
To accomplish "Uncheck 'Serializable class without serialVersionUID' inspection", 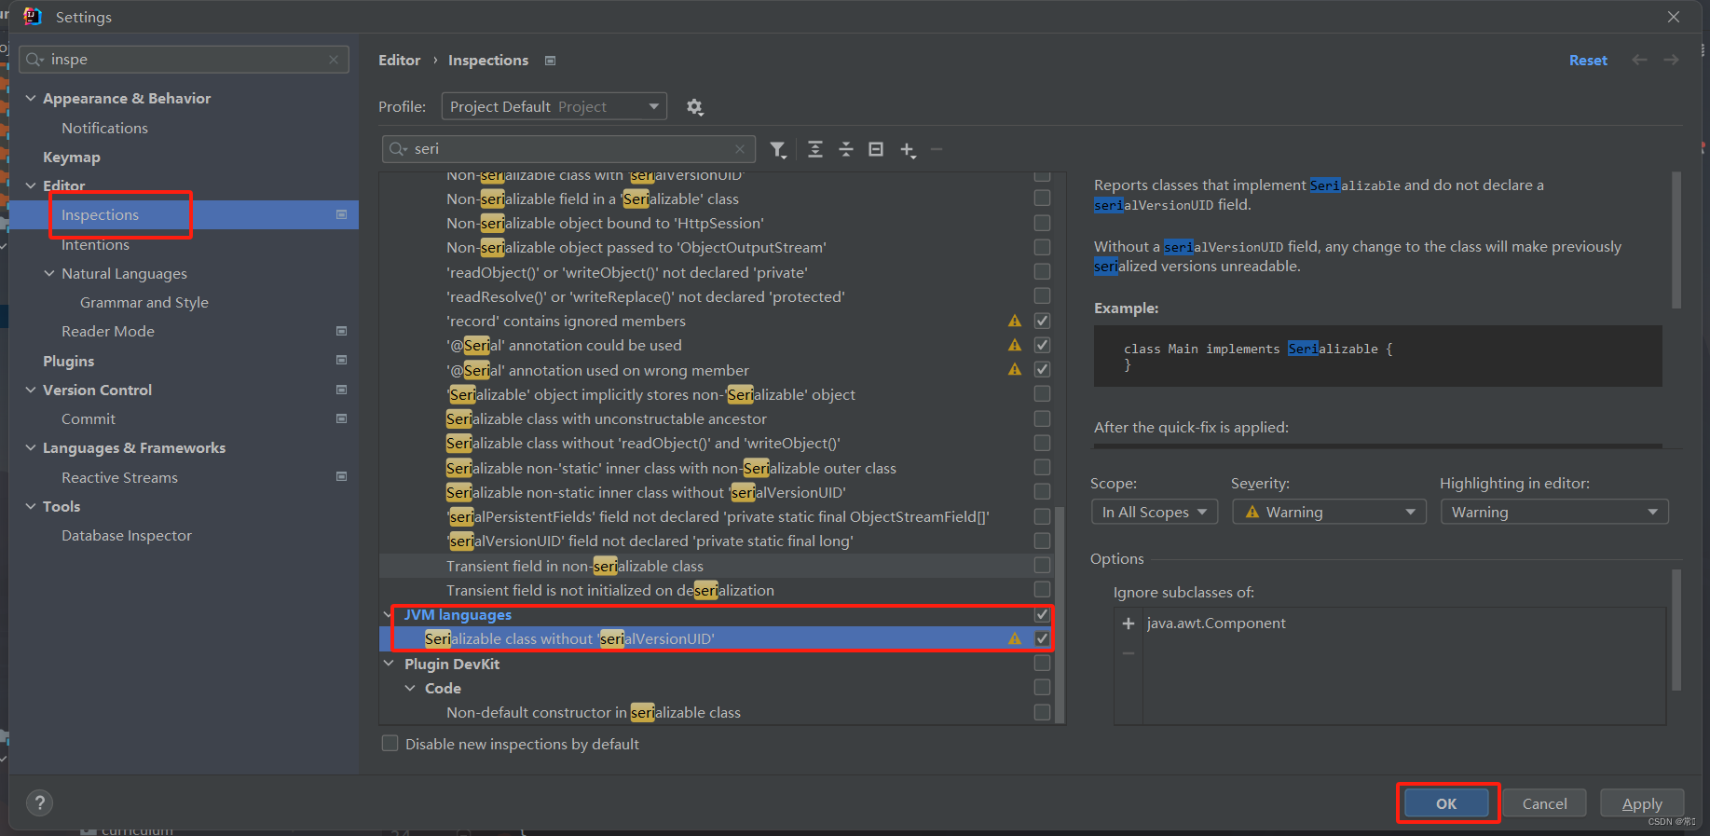I will click(x=1042, y=638).
